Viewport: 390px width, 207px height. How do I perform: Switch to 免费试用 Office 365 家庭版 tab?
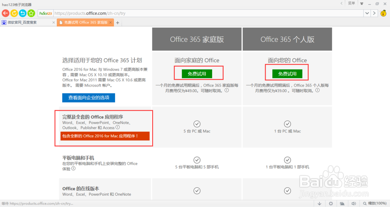85,22
